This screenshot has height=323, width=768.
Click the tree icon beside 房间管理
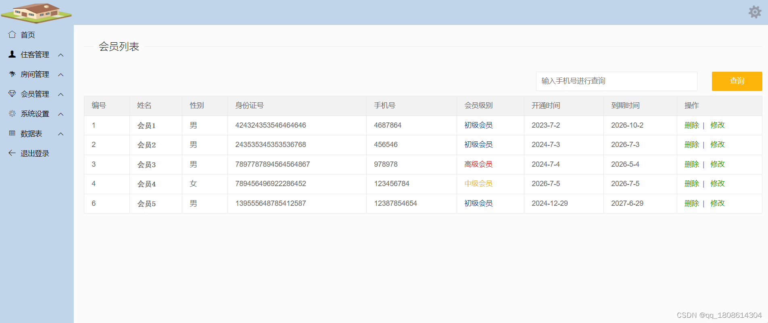coord(12,74)
